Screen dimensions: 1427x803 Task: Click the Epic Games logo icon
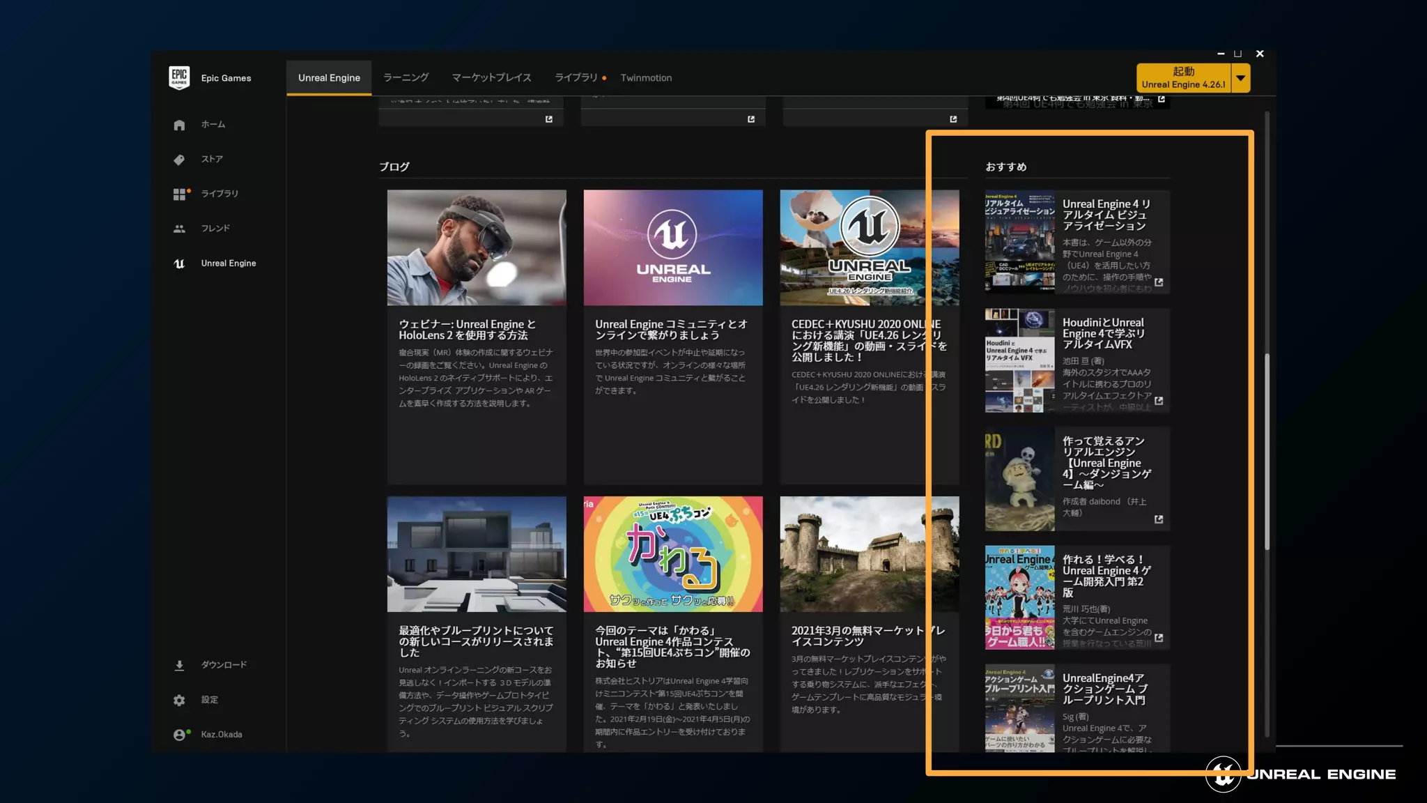coord(179,77)
